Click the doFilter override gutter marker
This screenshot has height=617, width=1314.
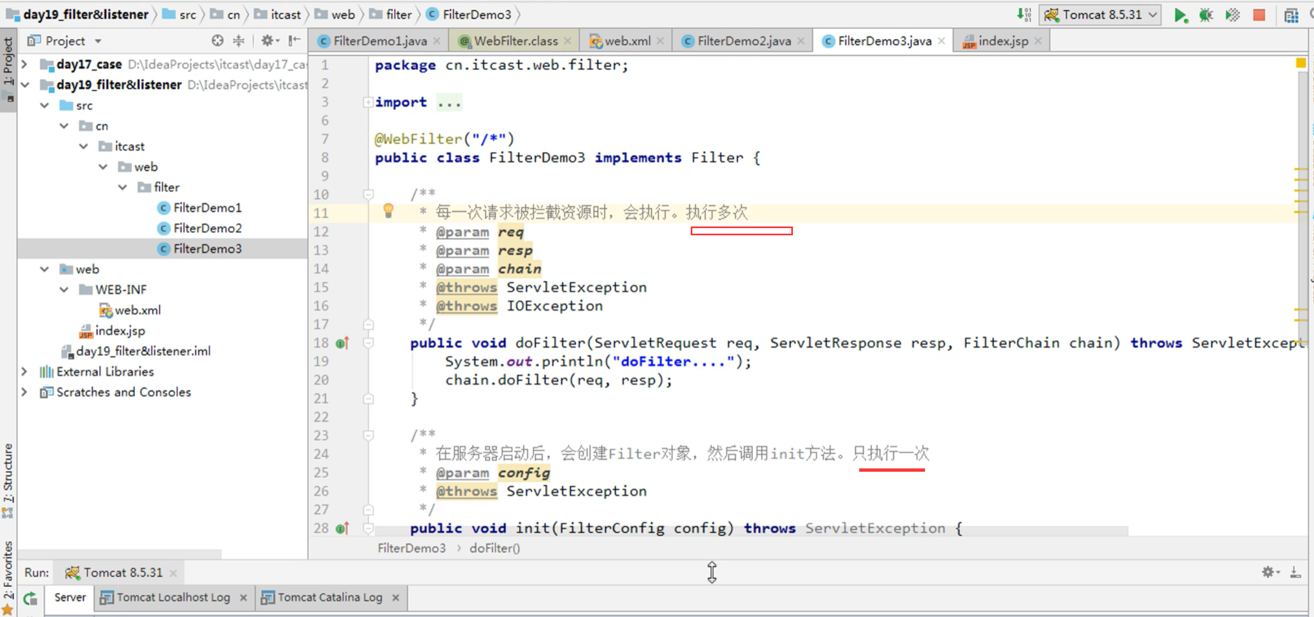coord(342,344)
